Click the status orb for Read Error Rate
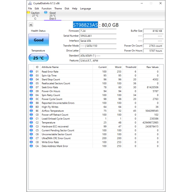The image size is (192, 192). 31,71
